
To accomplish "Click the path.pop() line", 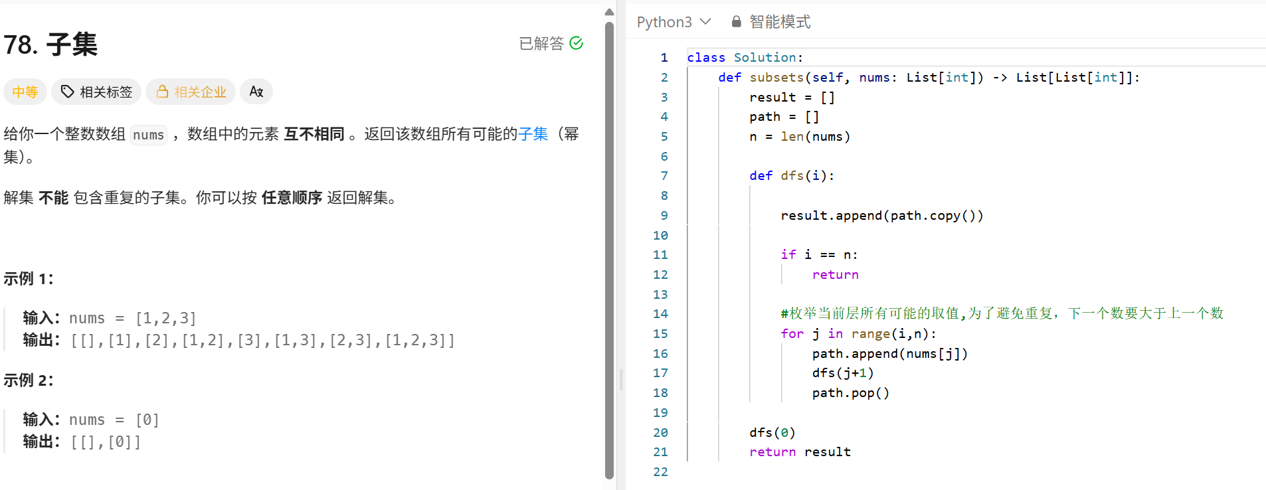I will coord(850,393).
